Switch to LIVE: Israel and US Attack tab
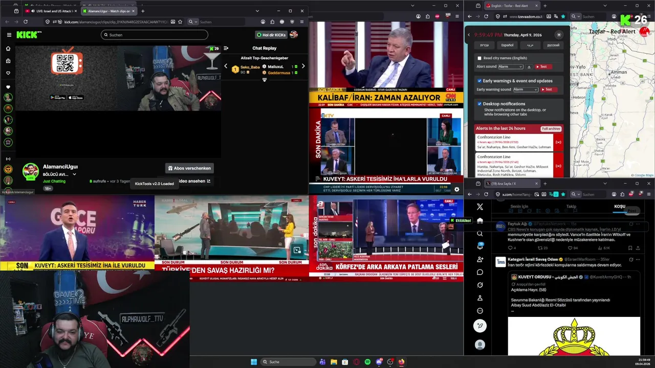Viewport: 655px width, 368px height. 50,11
